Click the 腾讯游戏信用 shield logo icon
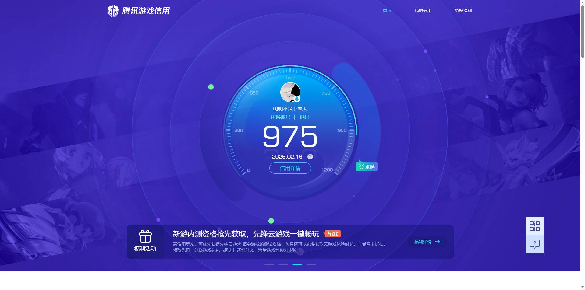585x290 pixels. pos(113,11)
